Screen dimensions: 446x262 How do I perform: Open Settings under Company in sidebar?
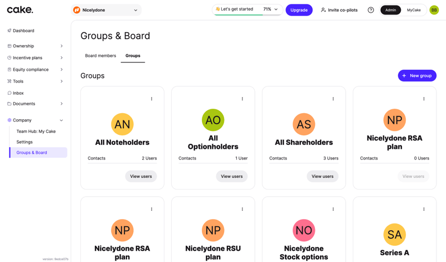coord(25,142)
